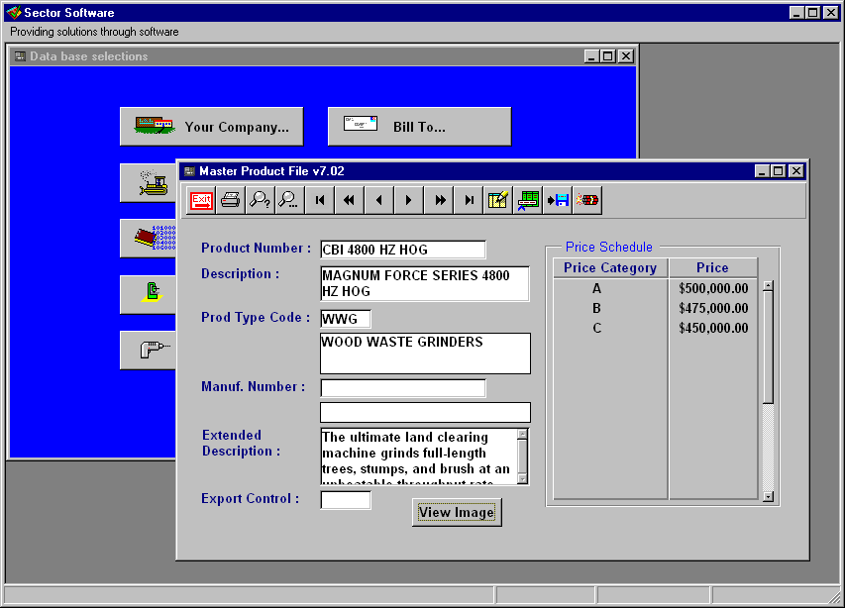Close the Master Product File window
Screen dimensions: 845x608
point(795,171)
